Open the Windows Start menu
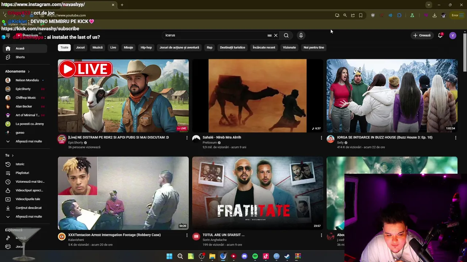This screenshot has height=262, width=467. click(169, 256)
